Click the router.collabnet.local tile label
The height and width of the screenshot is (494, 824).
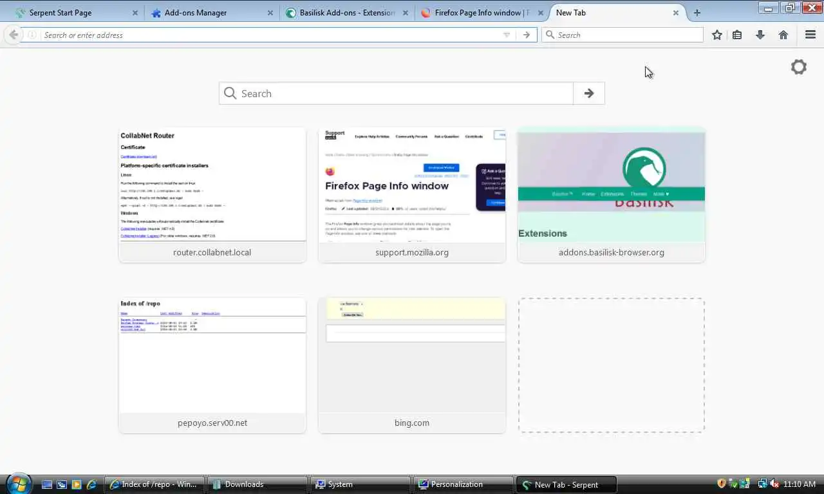[212, 252]
